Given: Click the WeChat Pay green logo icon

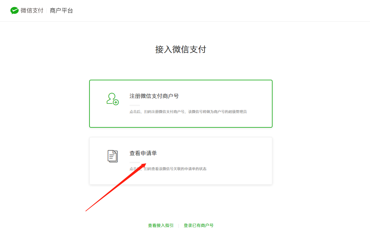Looking at the screenshot, I should pyautogui.click(x=14, y=11).
